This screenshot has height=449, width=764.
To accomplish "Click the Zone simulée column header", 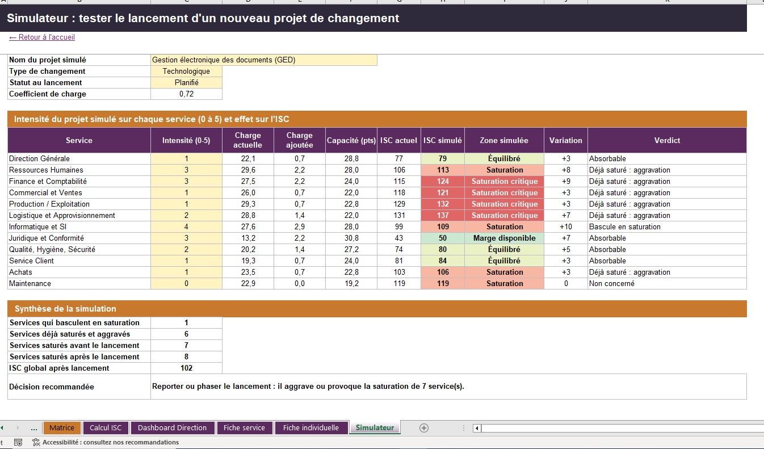I will [504, 140].
